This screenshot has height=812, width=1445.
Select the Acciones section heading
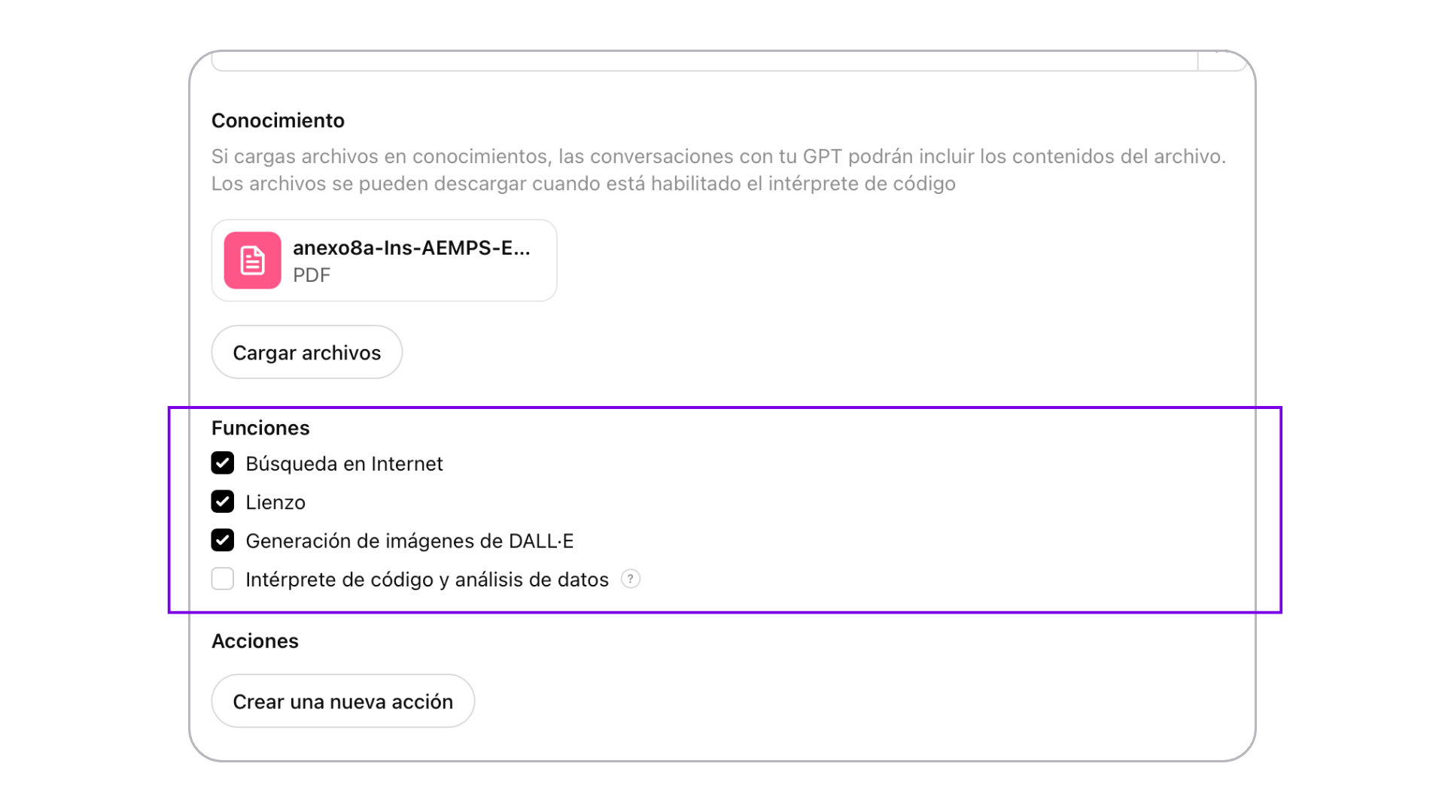point(255,641)
